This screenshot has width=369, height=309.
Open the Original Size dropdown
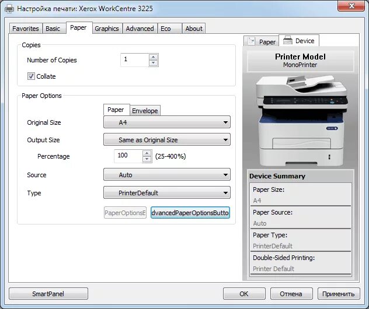[167, 122]
